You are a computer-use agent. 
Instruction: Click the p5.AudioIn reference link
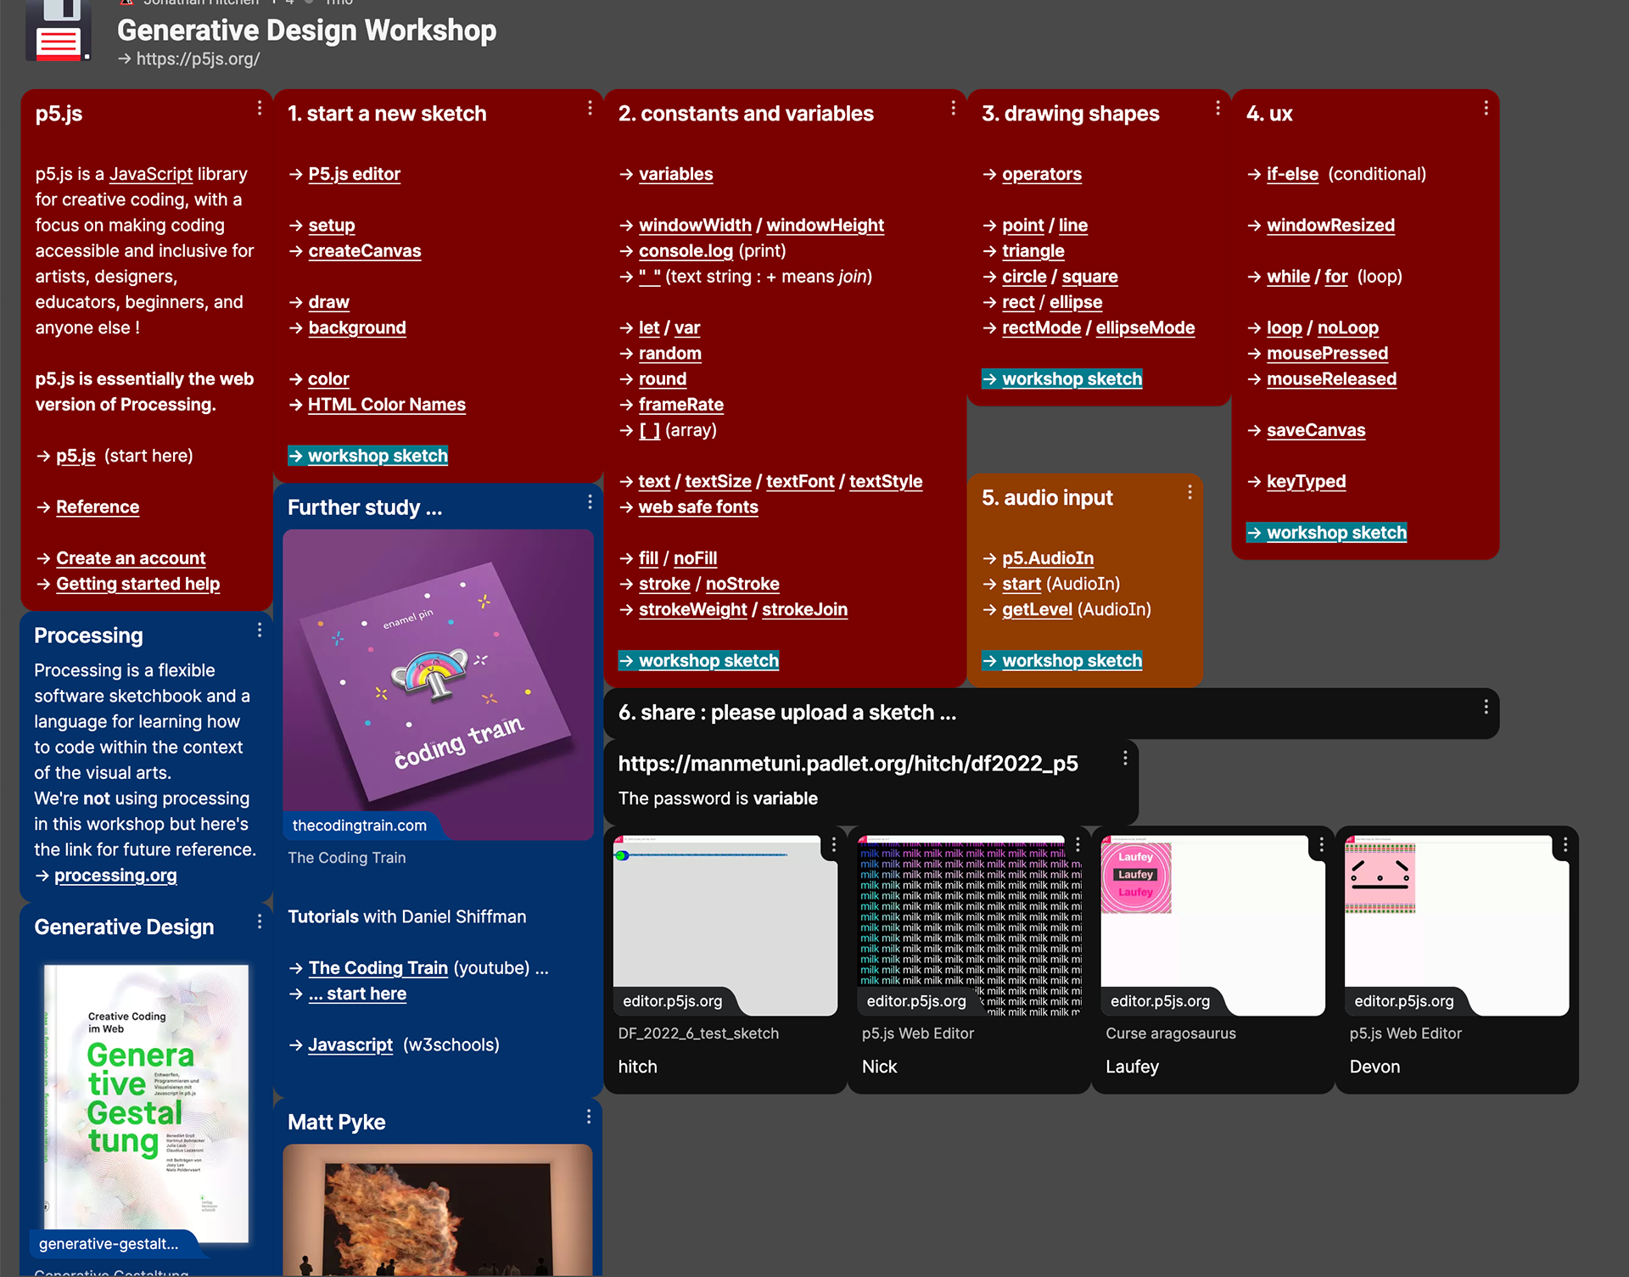coord(1047,558)
